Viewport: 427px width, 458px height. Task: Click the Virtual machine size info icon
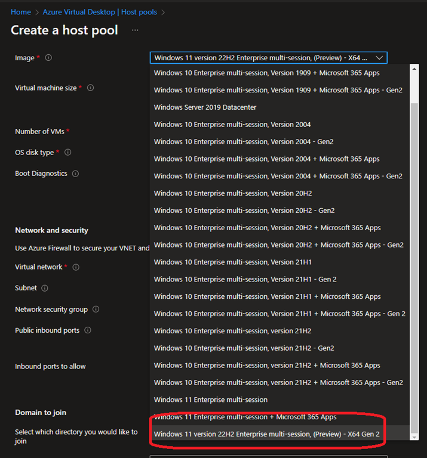pyautogui.click(x=90, y=88)
